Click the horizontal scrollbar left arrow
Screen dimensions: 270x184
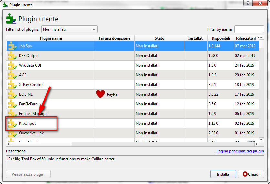point(8,144)
